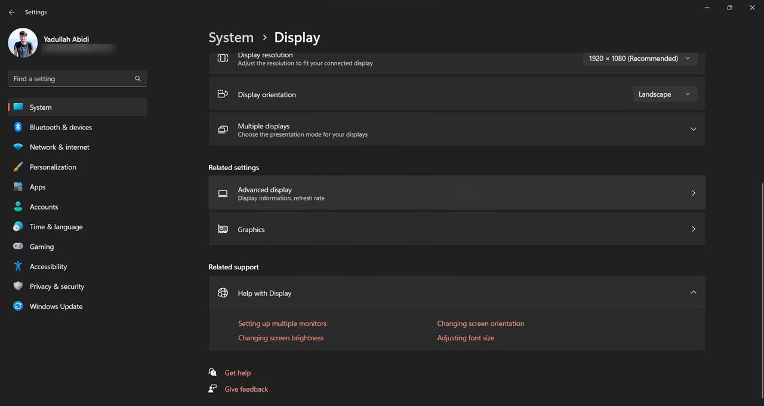The height and width of the screenshot is (406, 764).
Task: Click the Give feedback icon
Action: click(x=212, y=389)
